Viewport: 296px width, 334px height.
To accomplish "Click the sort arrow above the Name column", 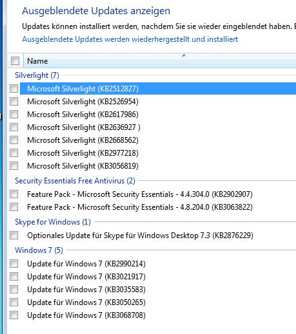I will point(184,55).
